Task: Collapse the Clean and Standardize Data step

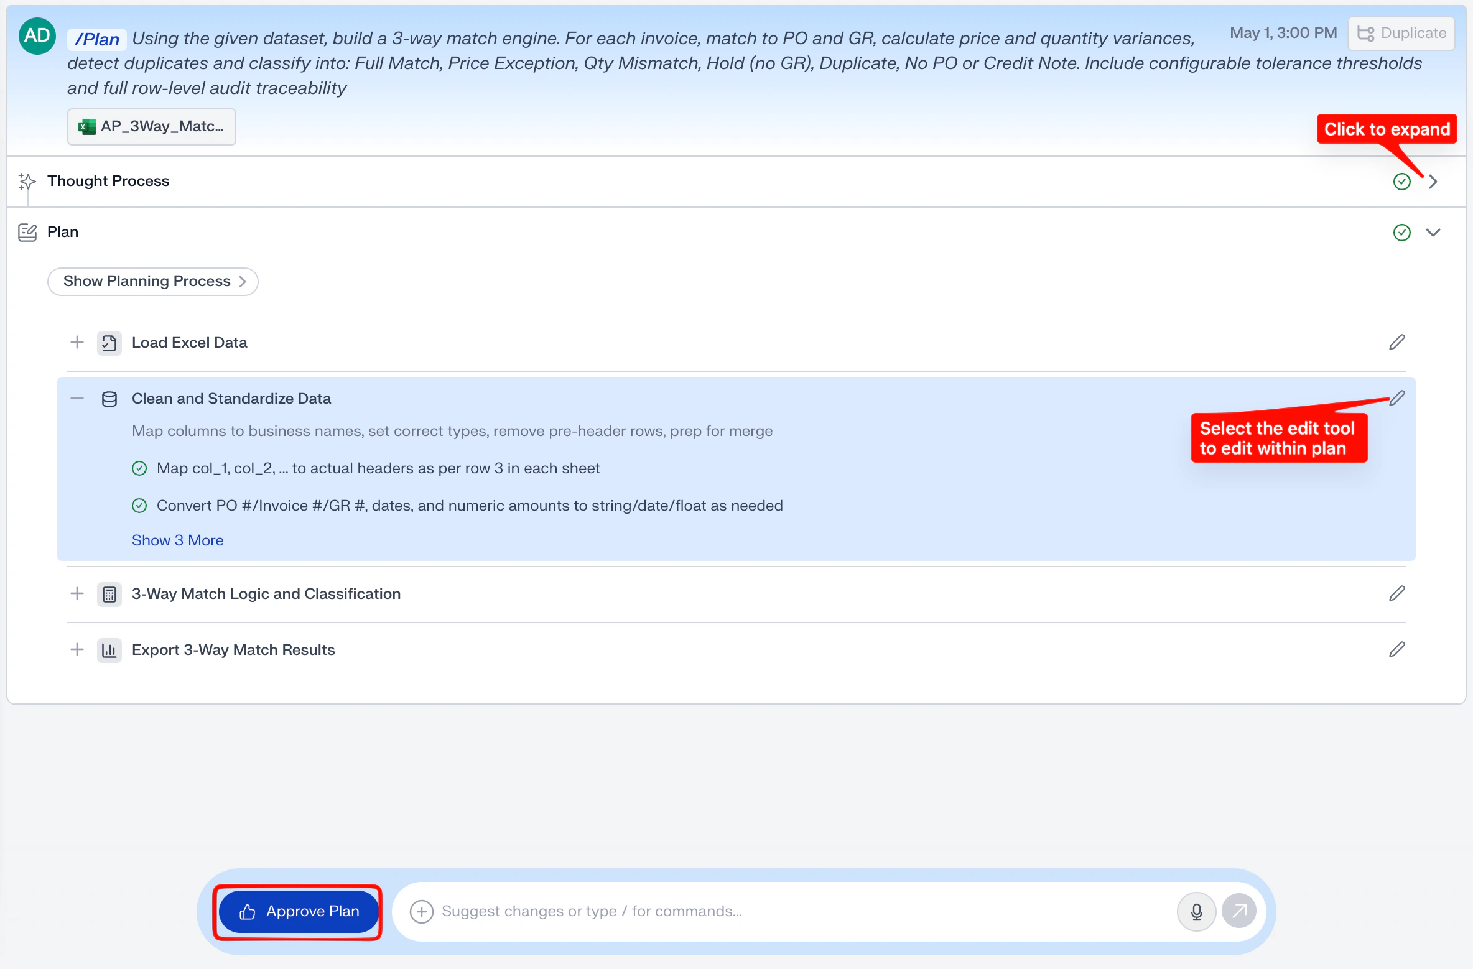Action: click(77, 399)
